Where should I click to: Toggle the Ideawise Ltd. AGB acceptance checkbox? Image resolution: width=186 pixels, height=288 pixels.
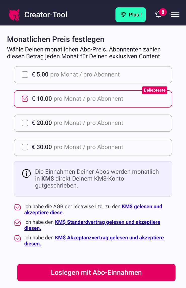[x=17, y=207]
